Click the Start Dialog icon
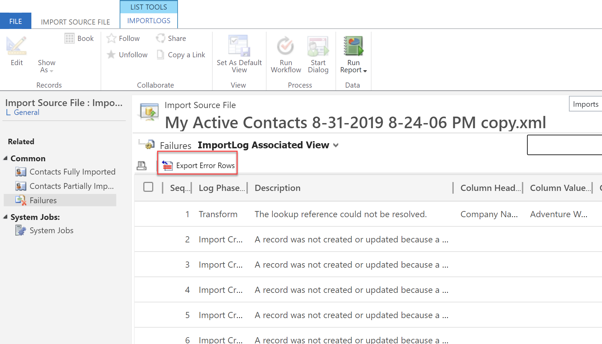602x344 pixels. (x=318, y=46)
